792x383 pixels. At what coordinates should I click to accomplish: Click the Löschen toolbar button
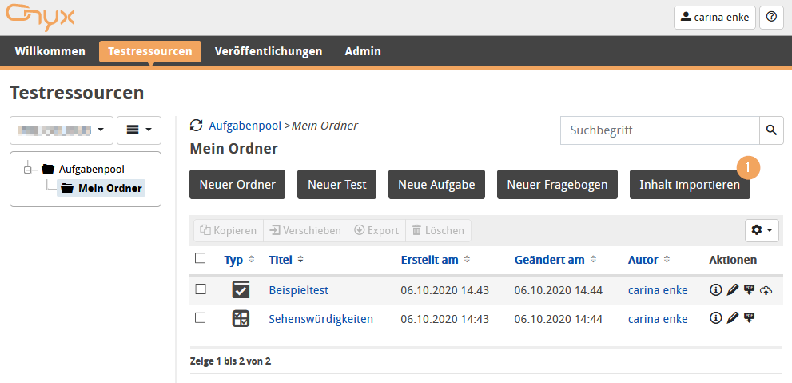click(438, 230)
